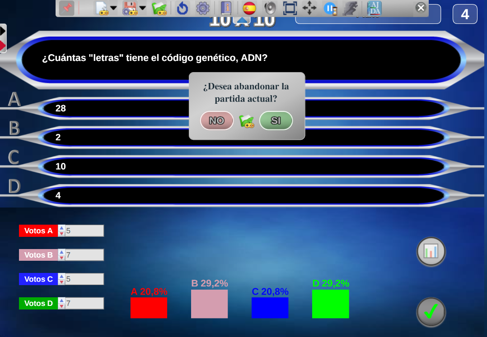
Task: Open the information book icon
Action: pos(225,8)
